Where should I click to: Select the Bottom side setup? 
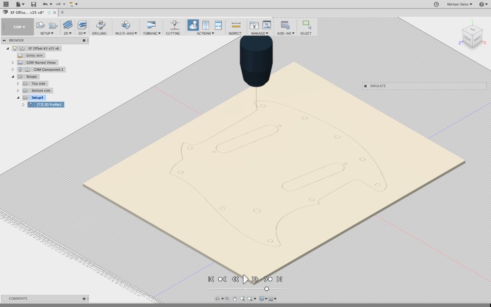pos(41,90)
